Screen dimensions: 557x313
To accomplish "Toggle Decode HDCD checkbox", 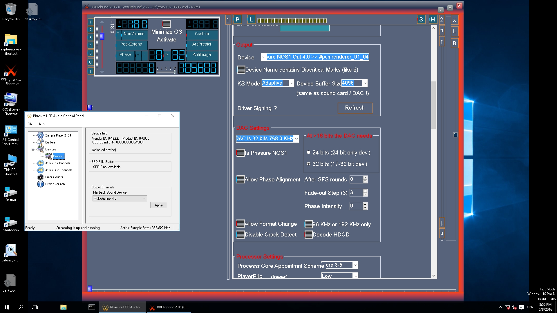I will (x=308, y=234).
